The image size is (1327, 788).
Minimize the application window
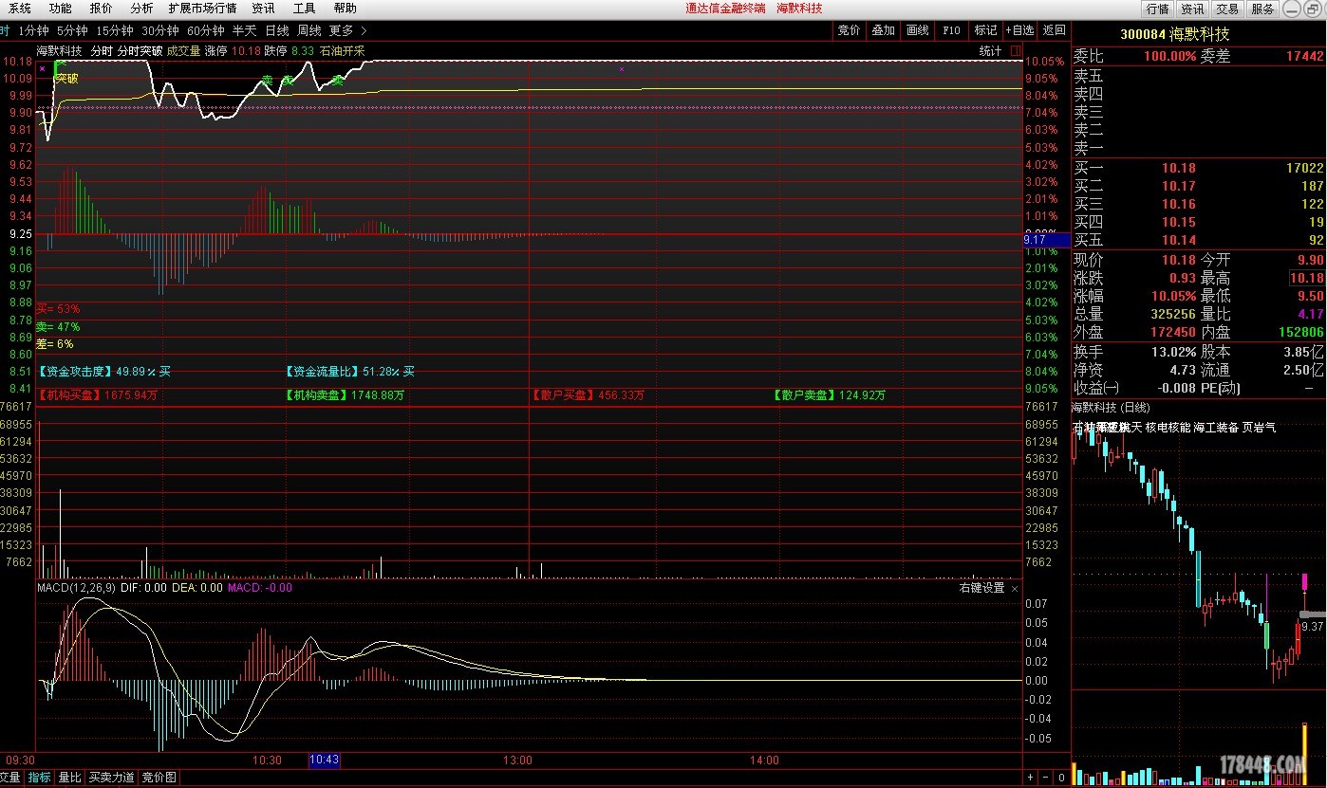pyautogui.click(x=1290, y=9)
